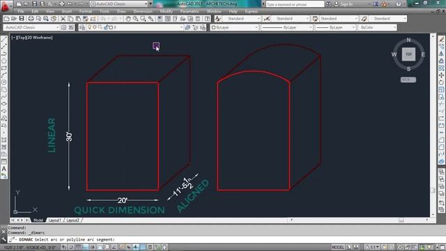
Task: Select the Move modify tool
Action: [x=441, y=75]
